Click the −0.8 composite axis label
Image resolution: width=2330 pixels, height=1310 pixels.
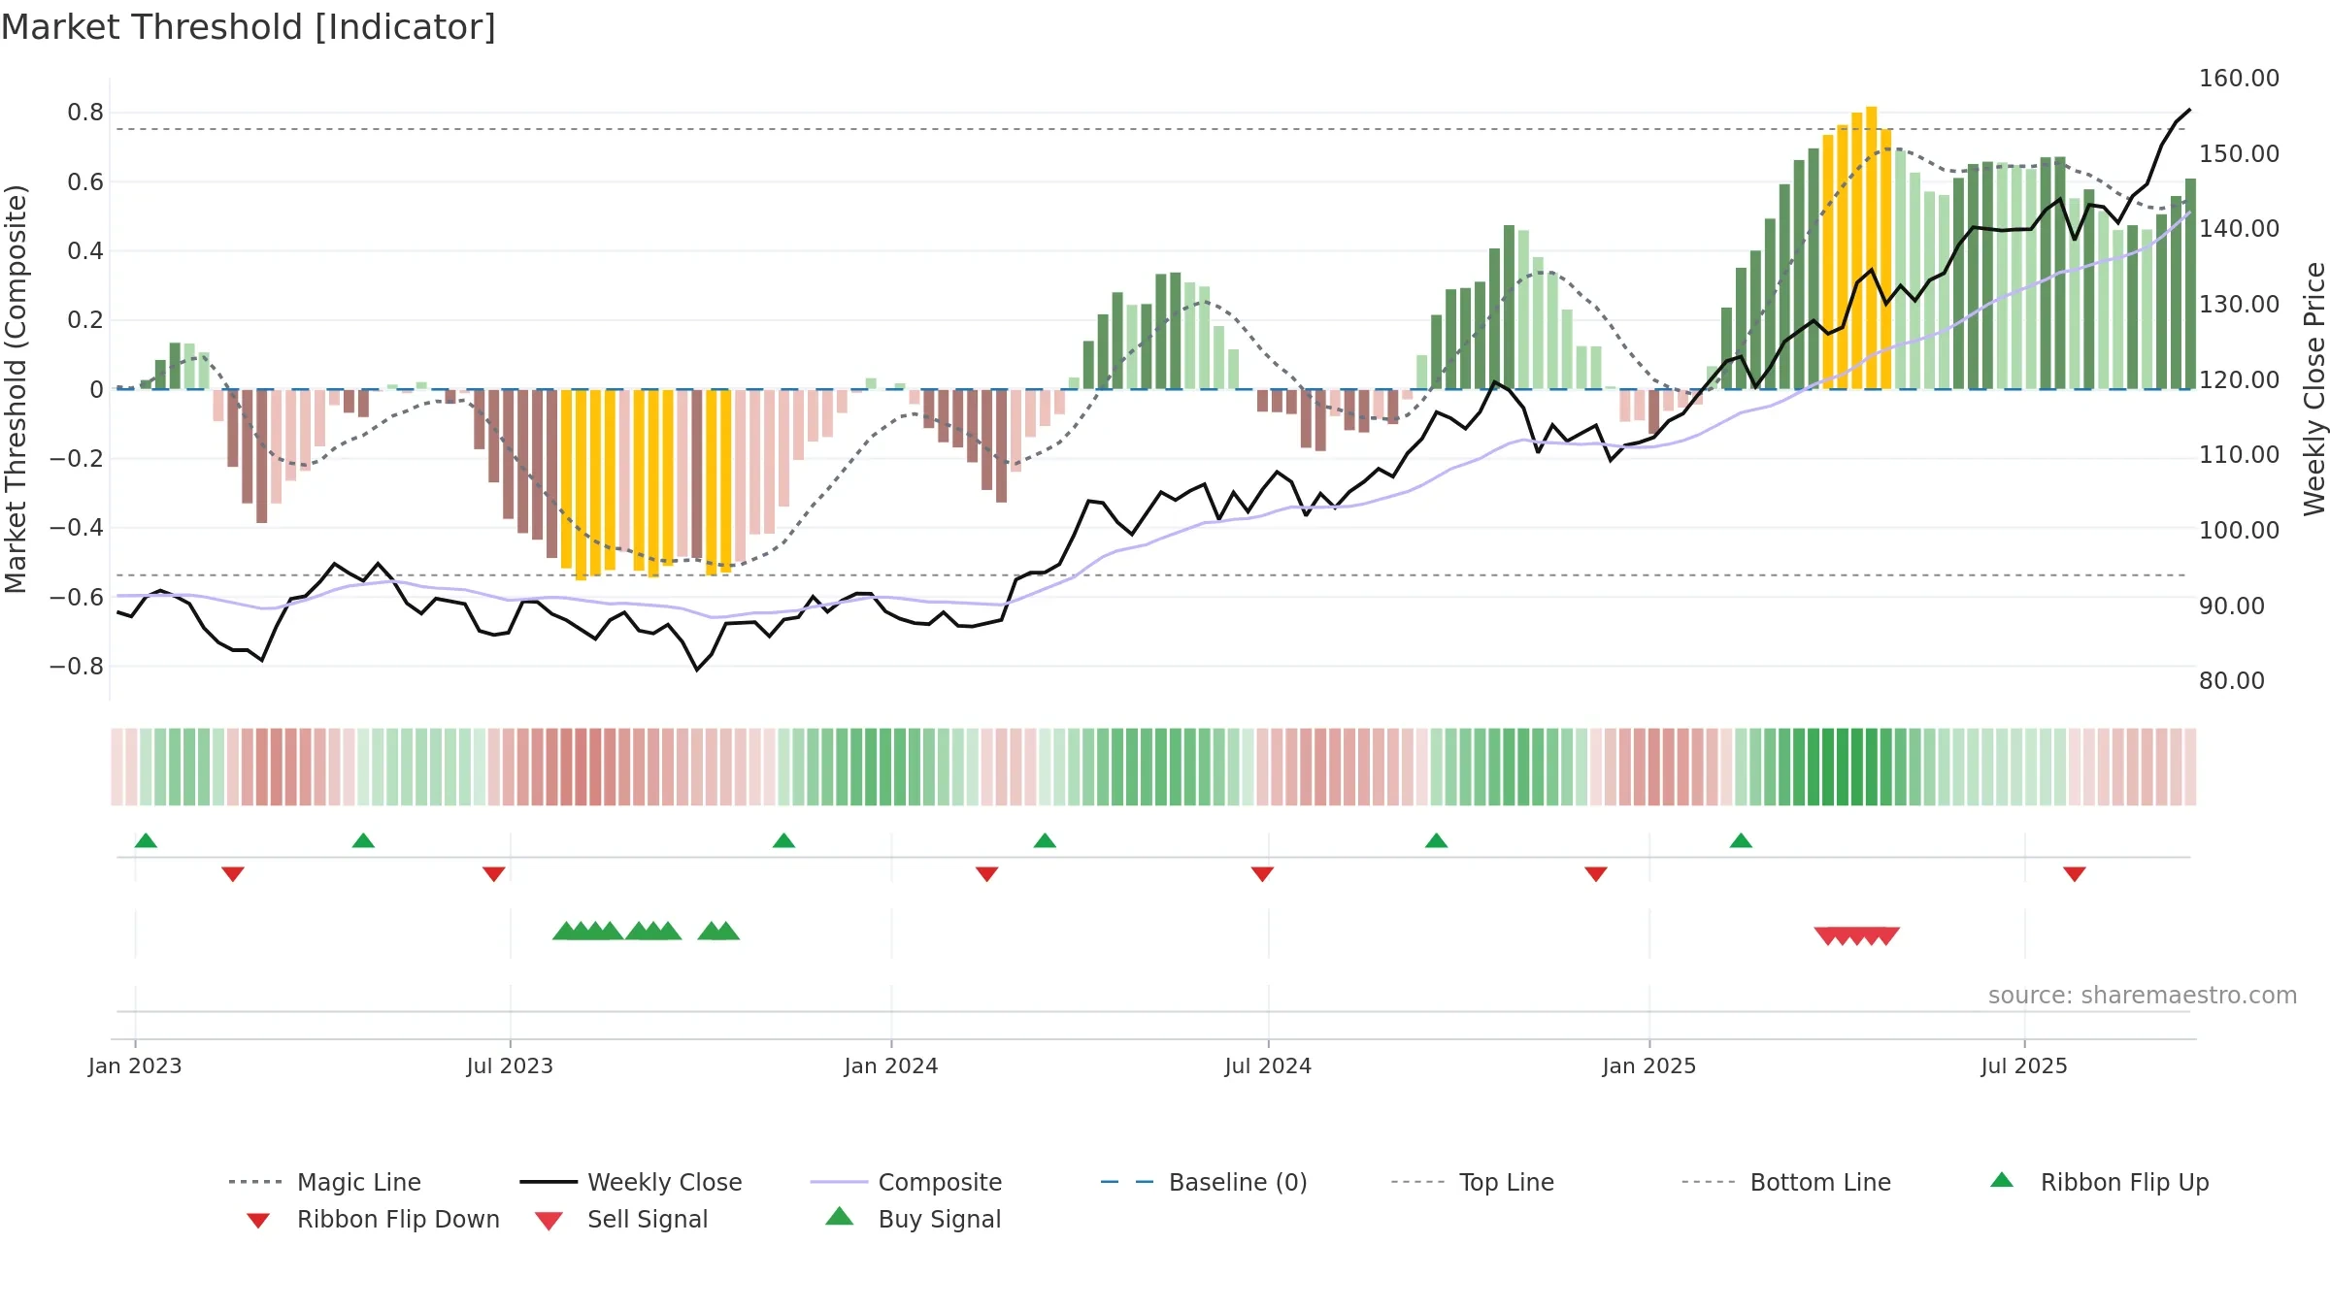(76, 667)
